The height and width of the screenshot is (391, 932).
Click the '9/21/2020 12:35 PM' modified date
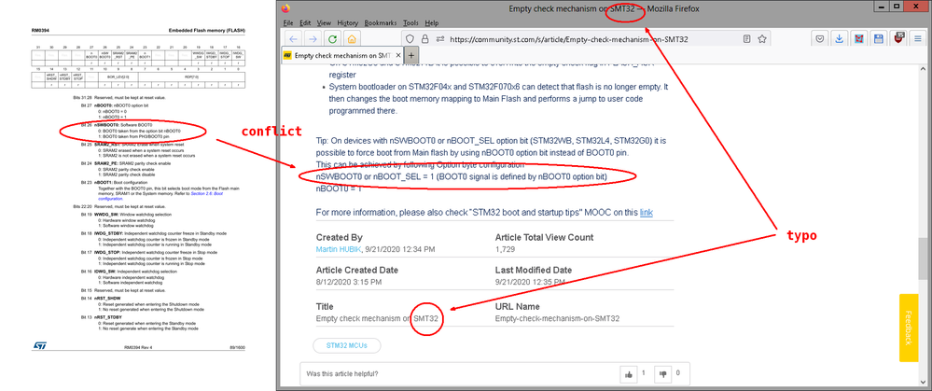(528, 282)
